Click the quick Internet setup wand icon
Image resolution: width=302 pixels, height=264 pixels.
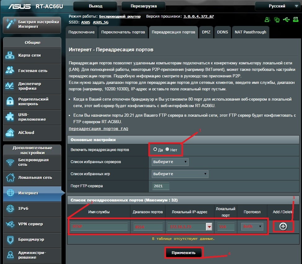[x=11, y=24]
